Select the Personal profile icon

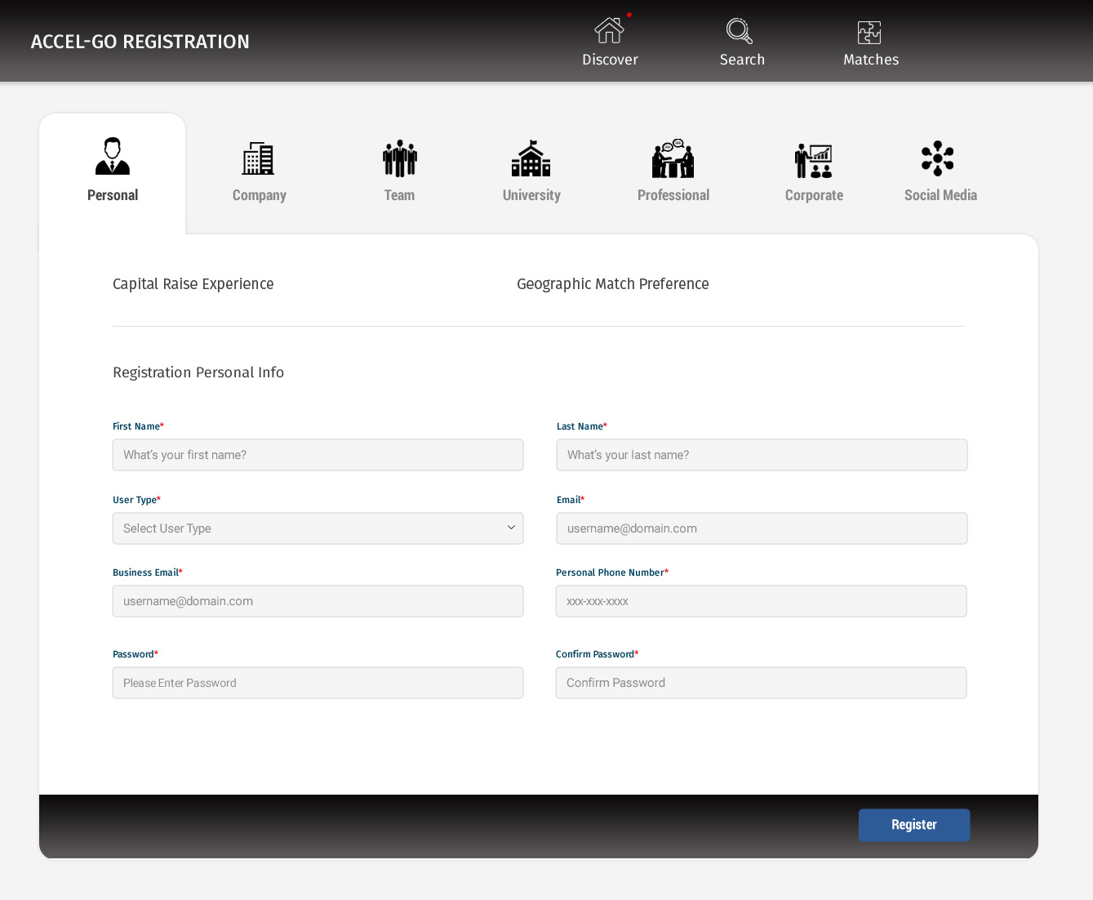(x=113, y=157)
